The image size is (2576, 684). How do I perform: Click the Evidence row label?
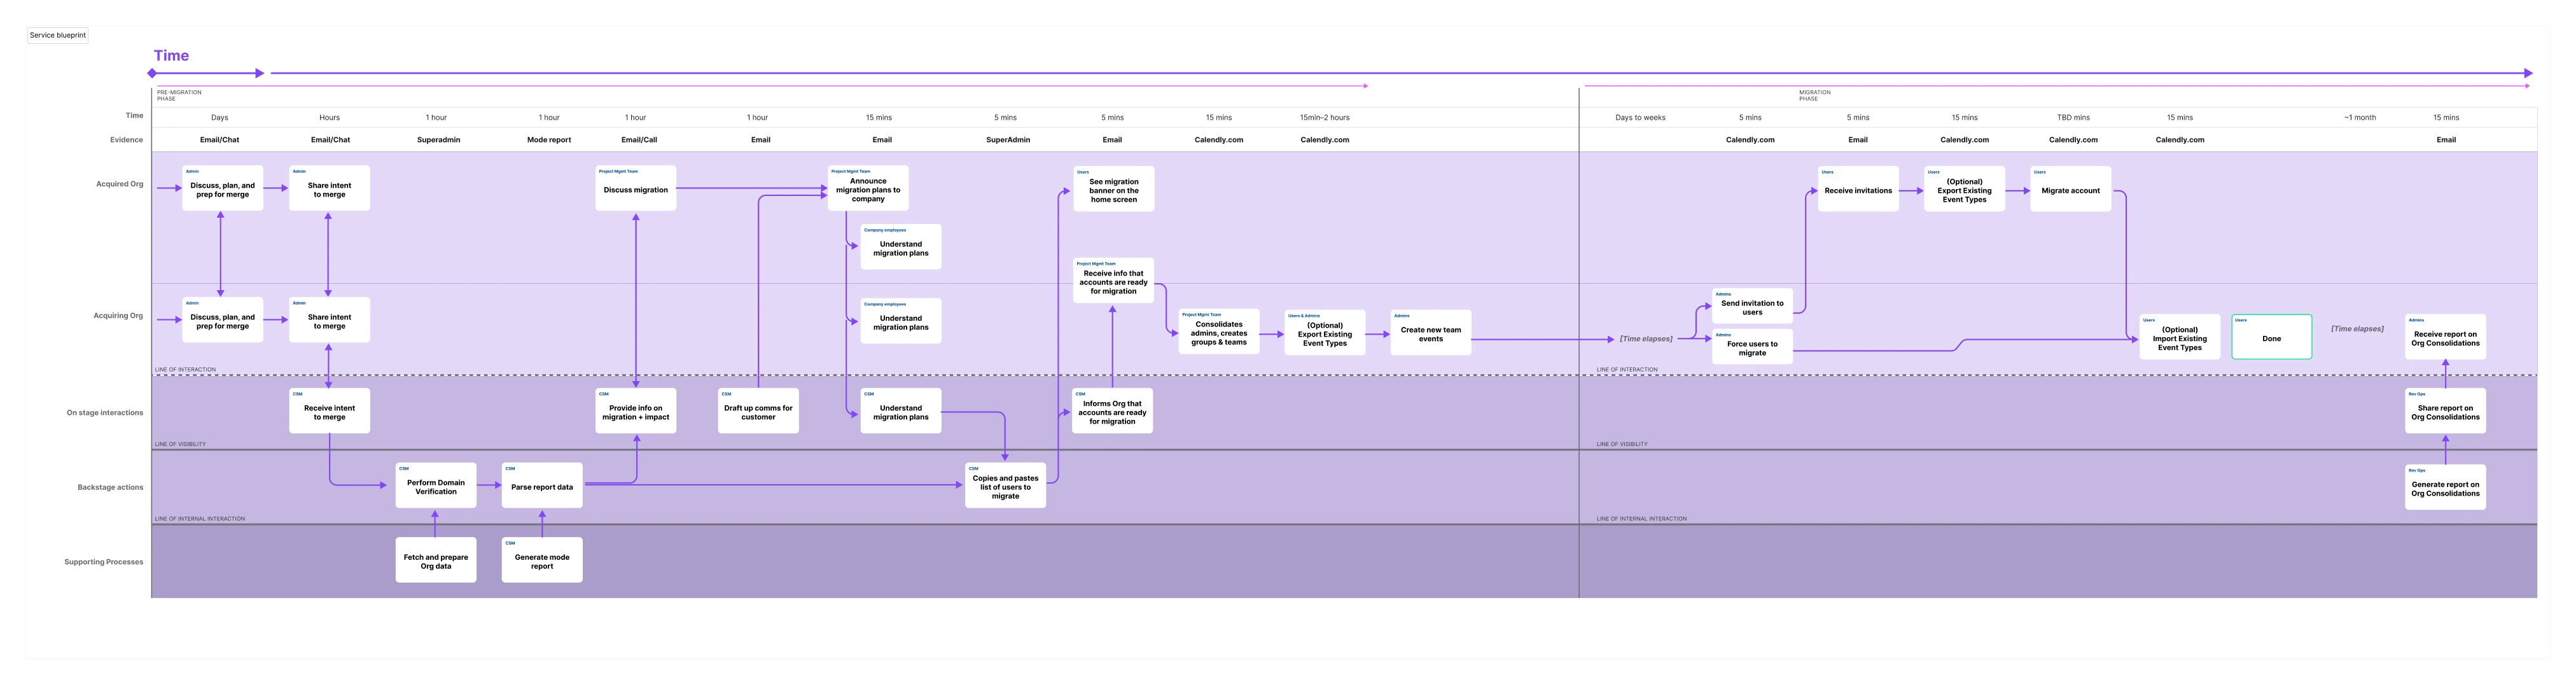(126, 140)
